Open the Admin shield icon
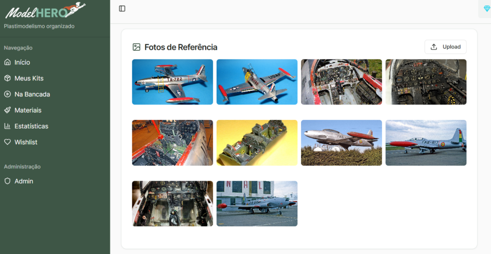 coord(8,181)
